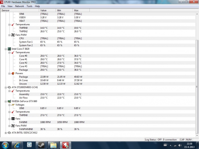Open the Network menu
199x149 pixels.
pyautogui.click(x=19, y=6)
